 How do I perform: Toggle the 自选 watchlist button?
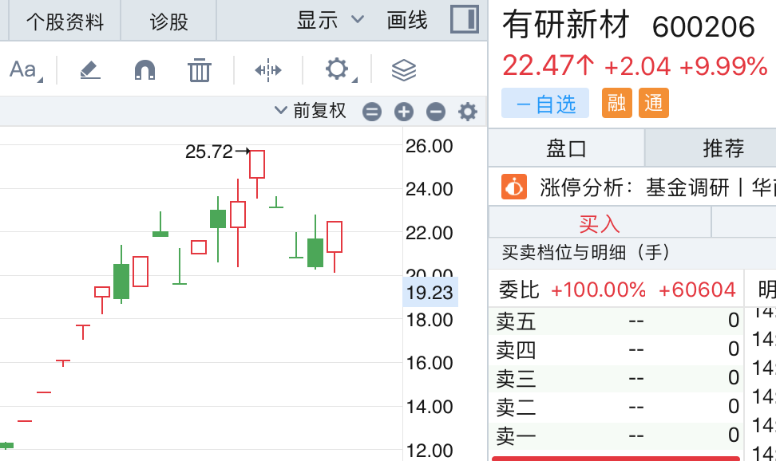(545, 104)
